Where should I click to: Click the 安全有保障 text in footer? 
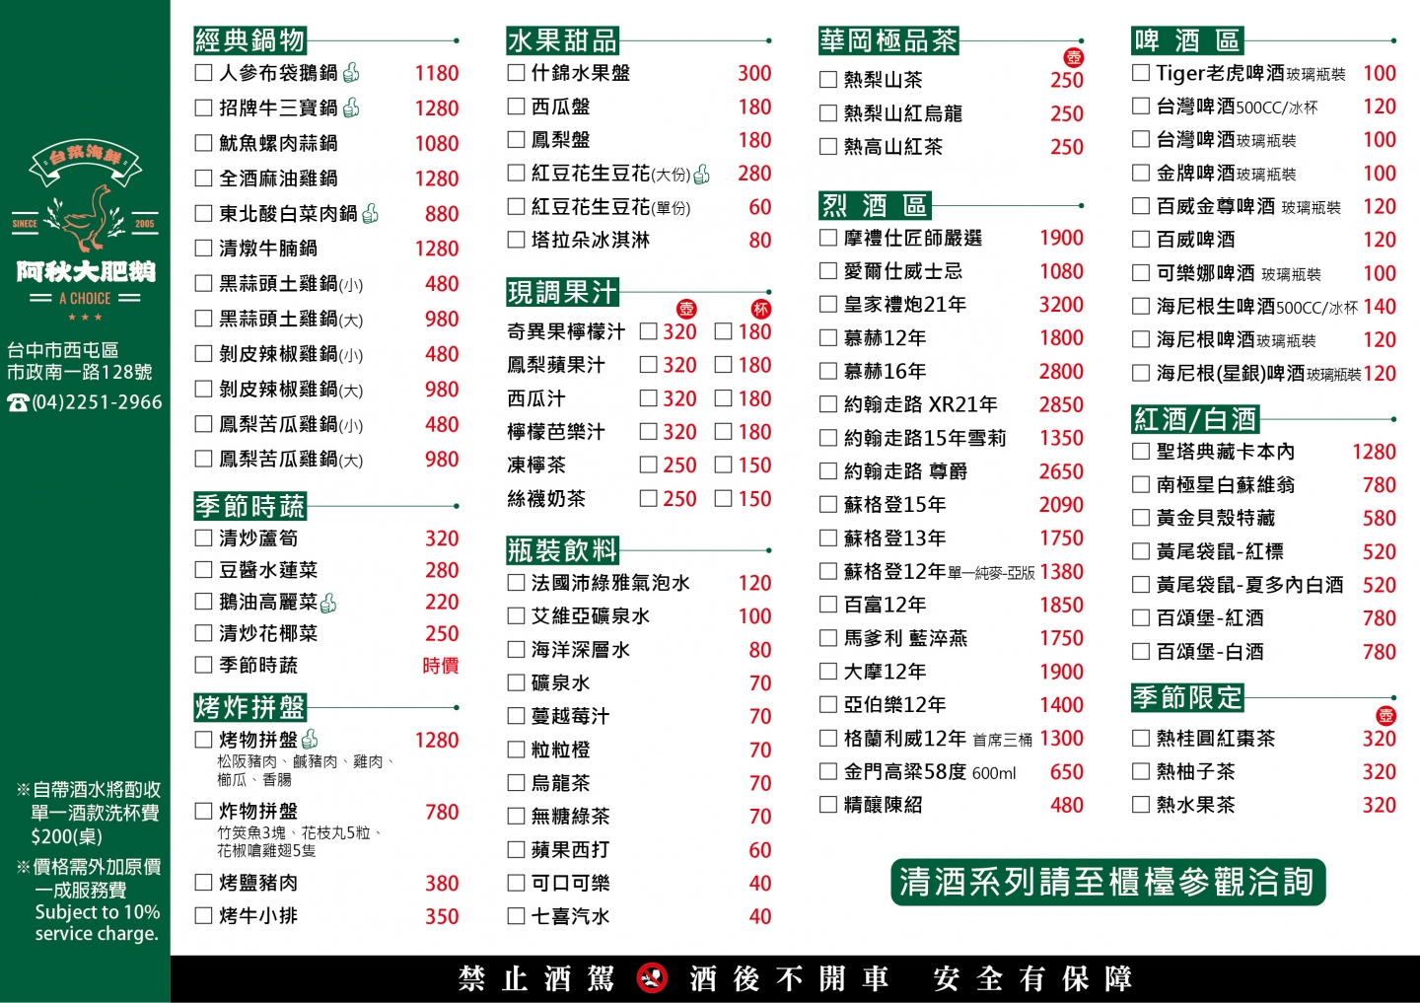click(x=1032, y=978)
